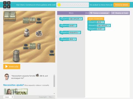This screenshot has height=99, width=133.
Task: Expand the Més footer menu
Action: coord(51,97)
